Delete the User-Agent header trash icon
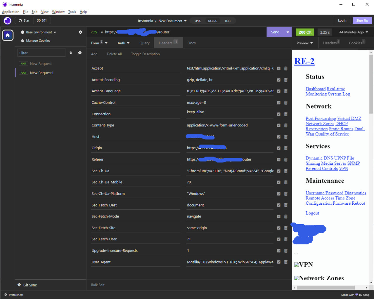This screenshot has width=374, height=299. 286,262
